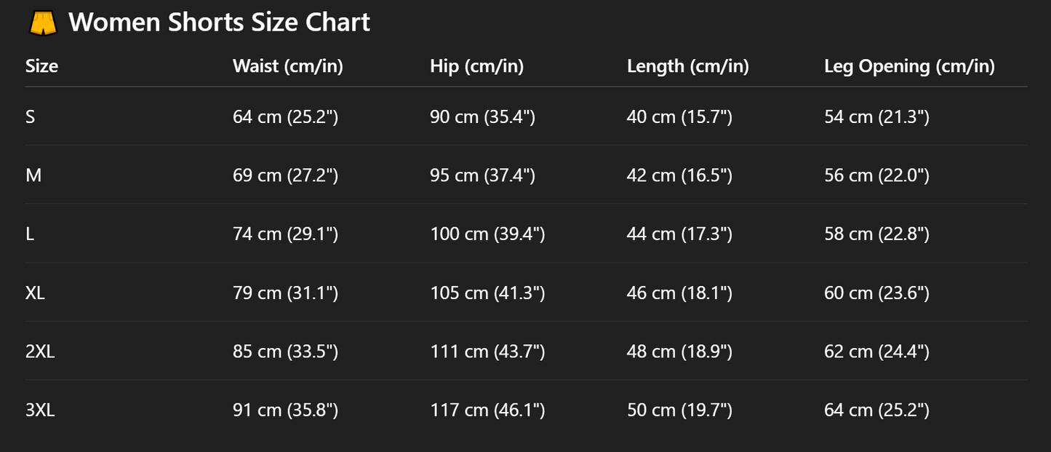This screenshot has height=452, width=1051.
Task: Select the L size row label
Action: click(30, 234)
